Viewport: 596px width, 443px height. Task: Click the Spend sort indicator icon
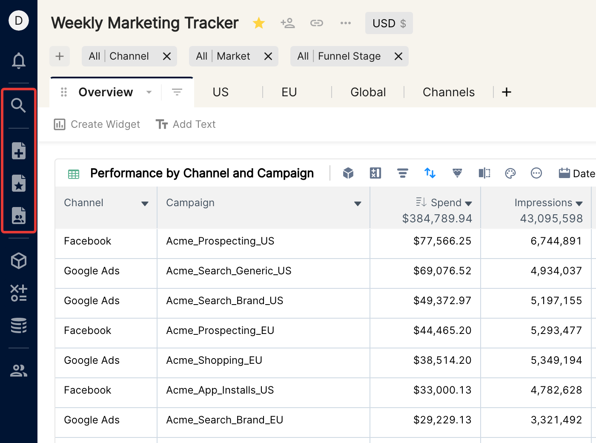(421, 202)
